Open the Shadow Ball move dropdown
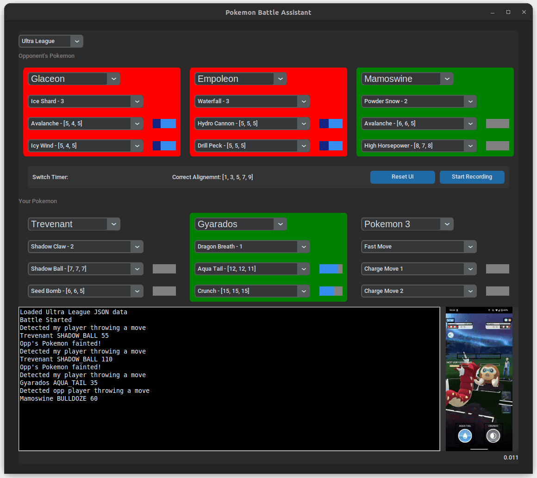Viewport: 537px width, 478px height. [x=86, y=269]
